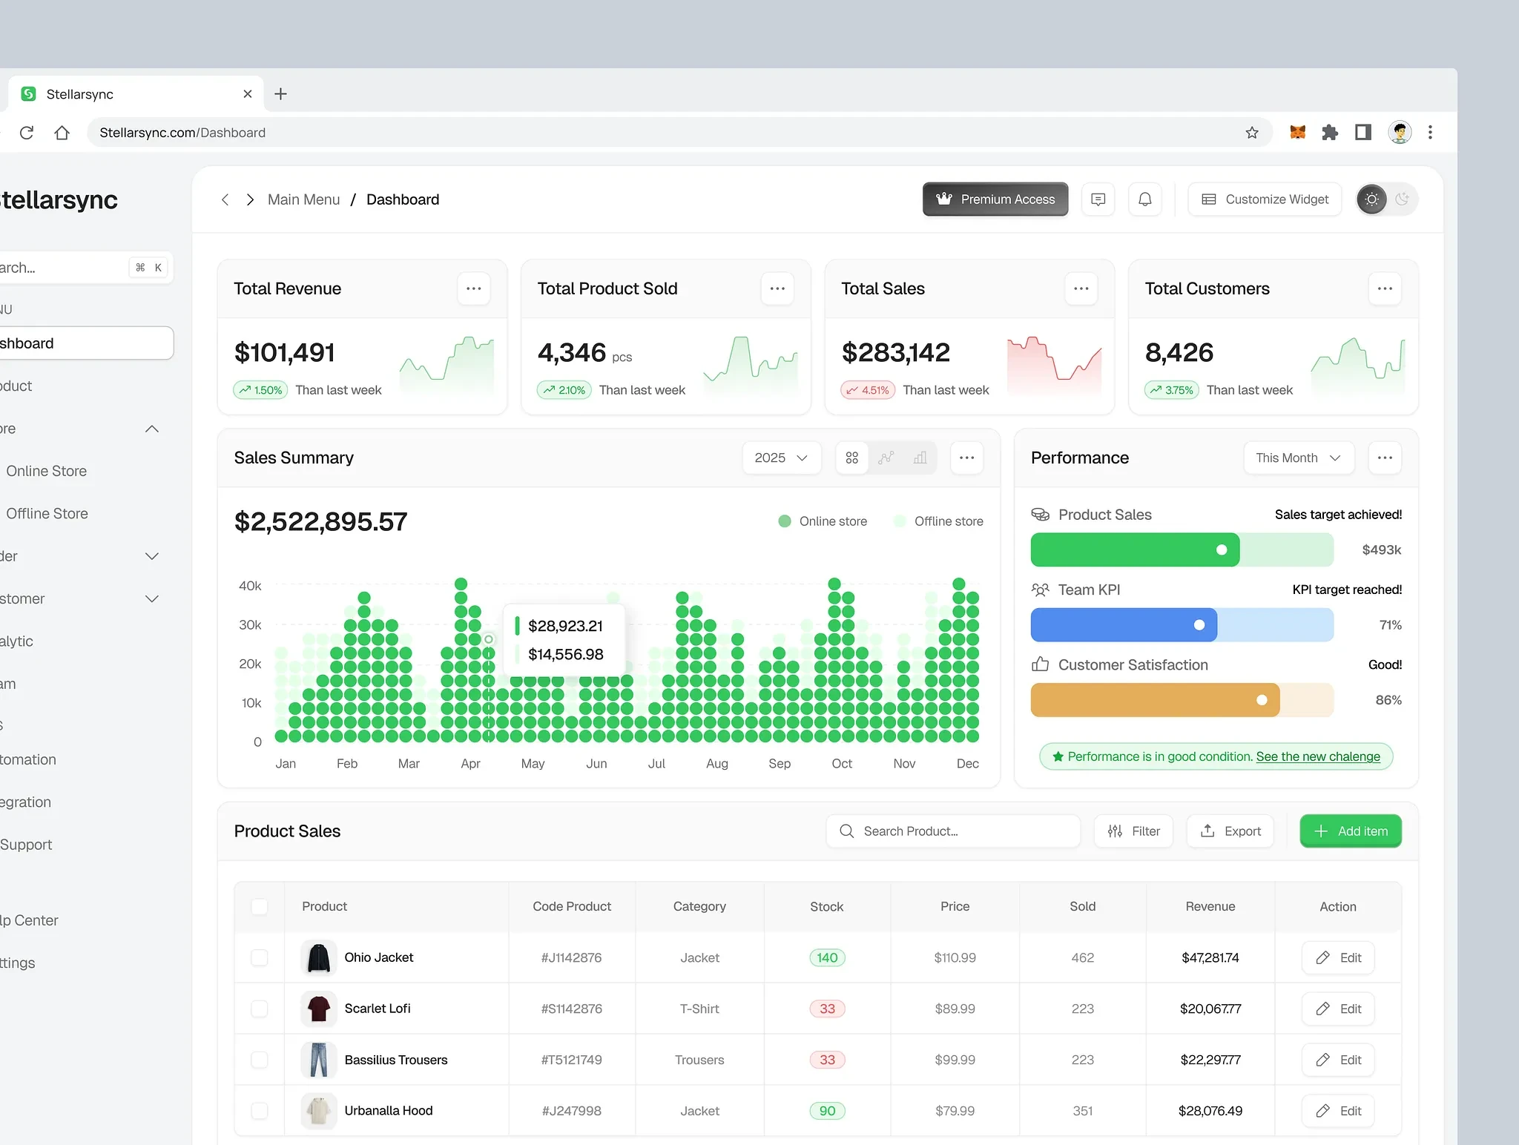
Task: Open a new browser tab
Action: click(x=280, y=94)
